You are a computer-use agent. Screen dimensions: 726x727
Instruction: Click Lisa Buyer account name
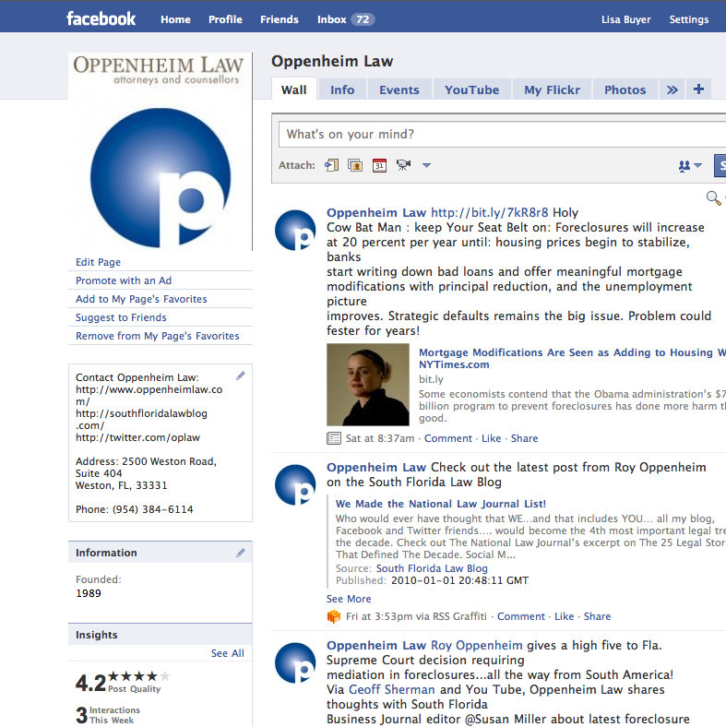625,19
